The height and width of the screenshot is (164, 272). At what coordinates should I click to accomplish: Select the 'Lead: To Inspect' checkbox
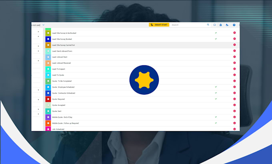pos(48,69)
